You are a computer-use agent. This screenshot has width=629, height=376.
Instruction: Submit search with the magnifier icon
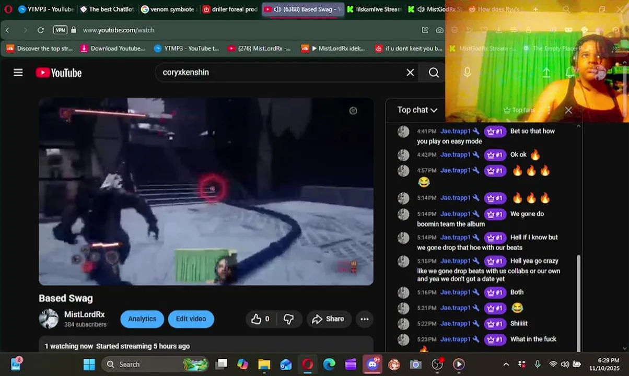click(x=434, y=73)
